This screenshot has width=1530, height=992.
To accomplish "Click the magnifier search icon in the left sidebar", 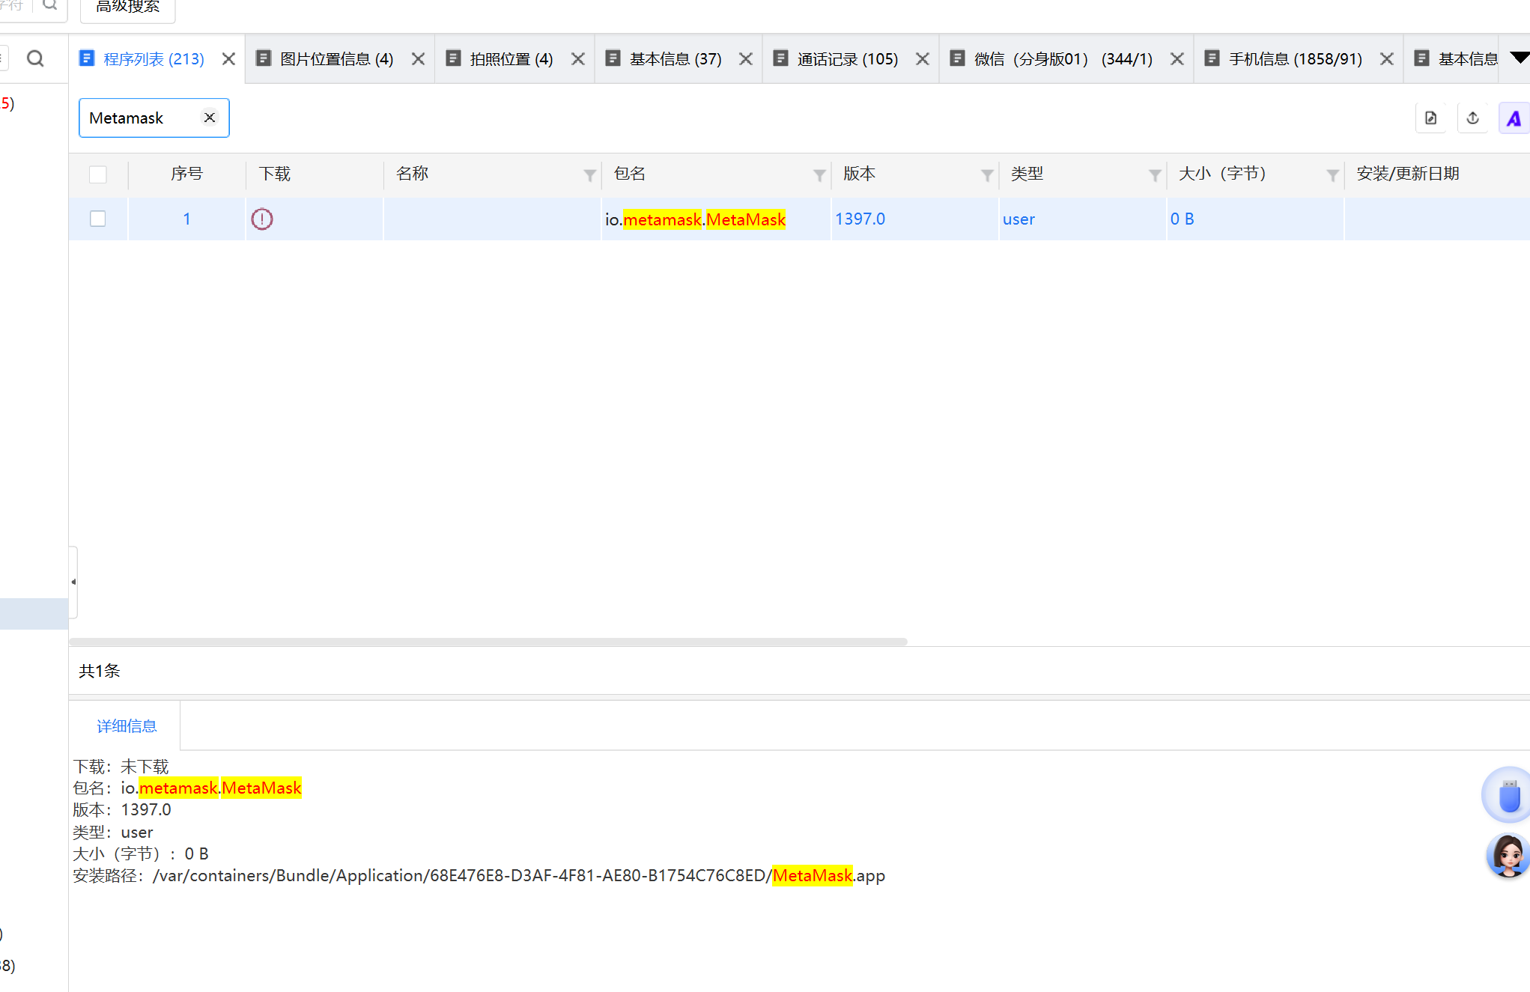I will 35,58.
